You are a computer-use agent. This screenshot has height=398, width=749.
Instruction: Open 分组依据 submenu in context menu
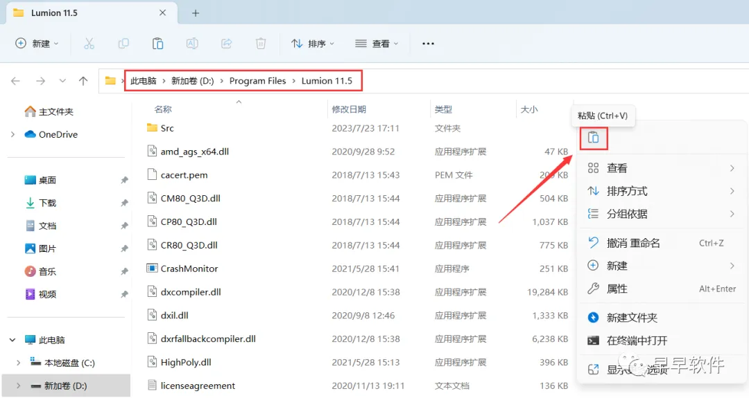pos(662,214)
